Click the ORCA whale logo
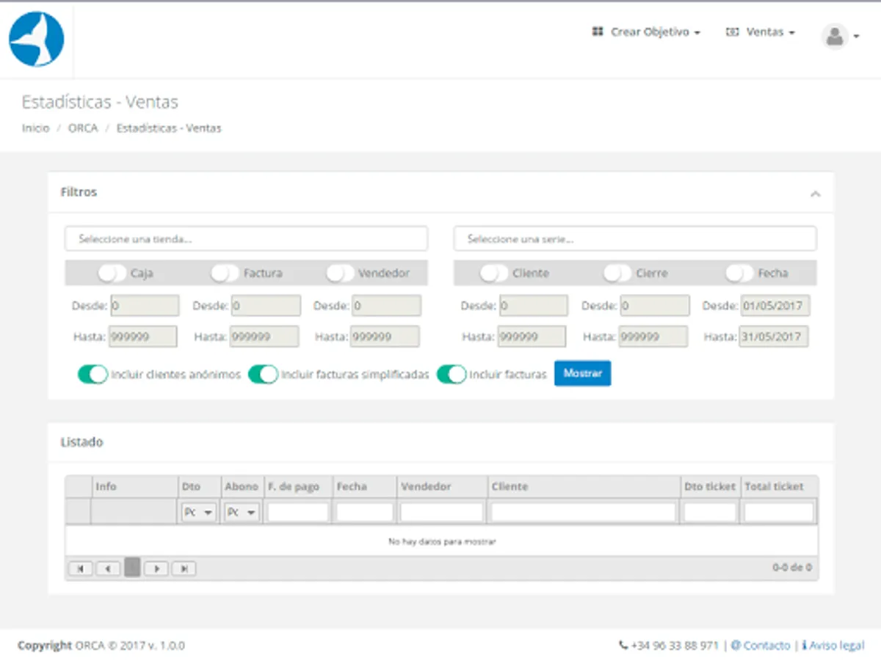This screenshot has width=881, height=660. tap(36, 39)
